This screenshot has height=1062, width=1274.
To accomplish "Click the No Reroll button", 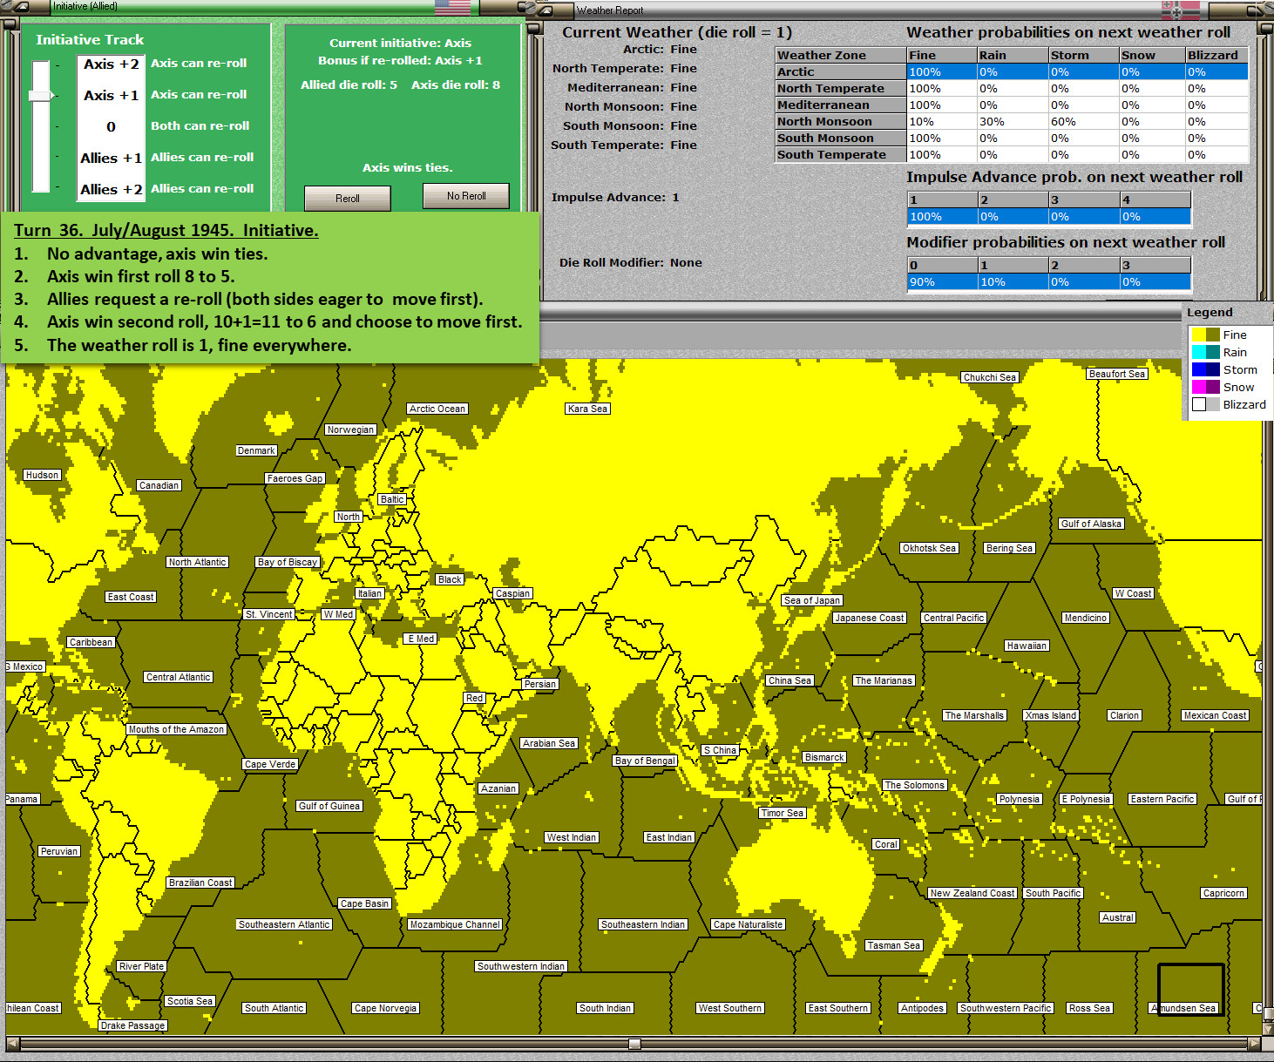I will click(466, 196).
